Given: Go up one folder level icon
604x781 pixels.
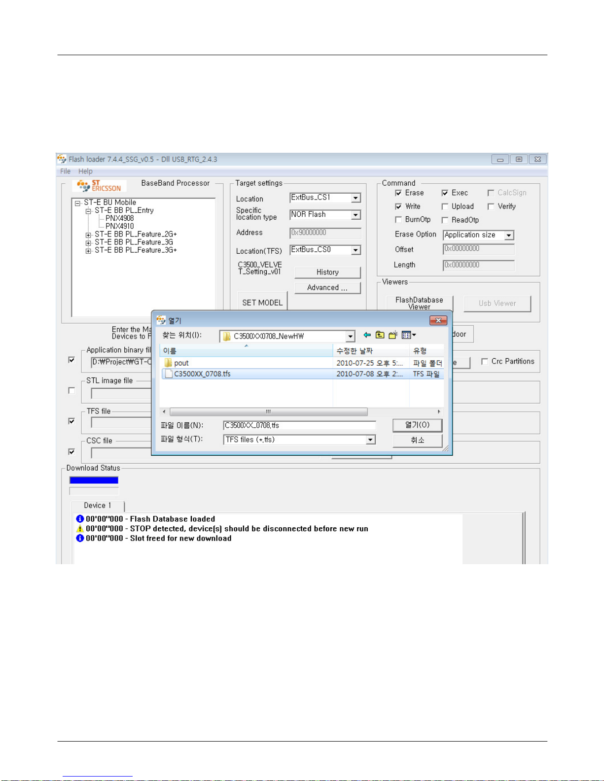Looking at the screenshot, I should point(380,335).
